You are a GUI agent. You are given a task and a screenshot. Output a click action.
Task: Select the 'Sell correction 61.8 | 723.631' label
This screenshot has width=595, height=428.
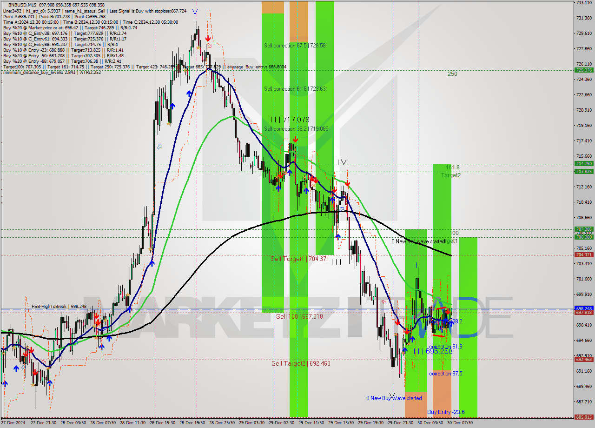click(296, 89)
